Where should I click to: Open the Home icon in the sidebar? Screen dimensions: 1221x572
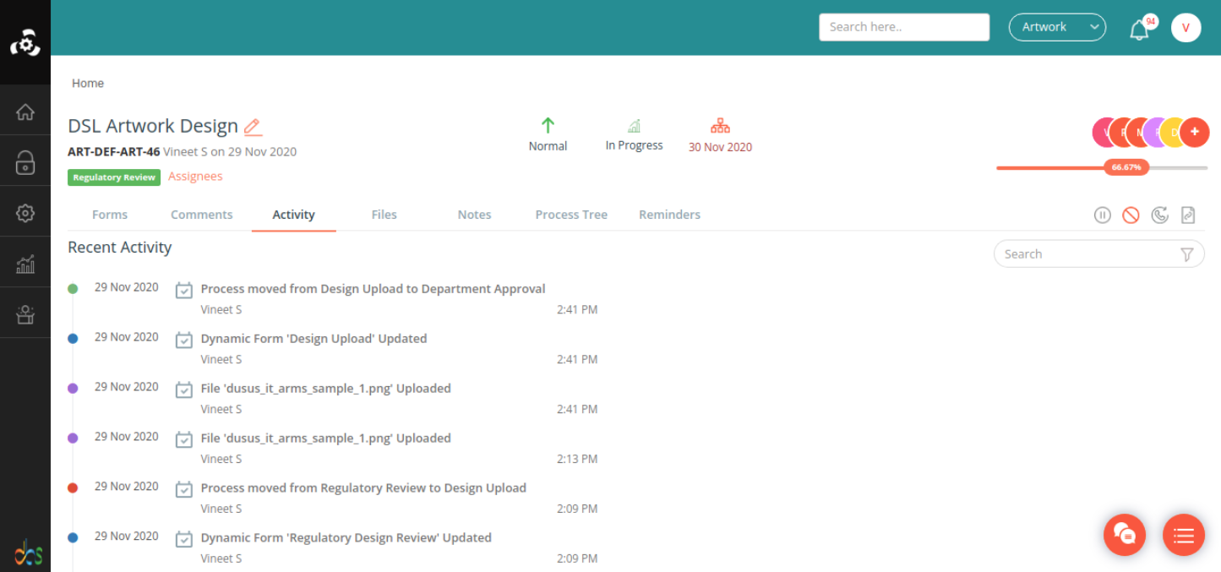click(x=25, y=111)
